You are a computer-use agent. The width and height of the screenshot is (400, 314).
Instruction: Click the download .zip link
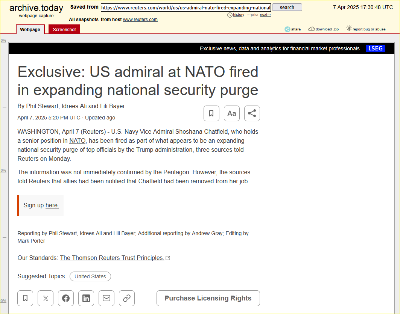(327, 29)
